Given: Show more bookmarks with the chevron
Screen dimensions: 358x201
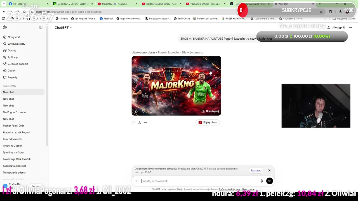Looking at the screenshot, I should pos(325,19).
